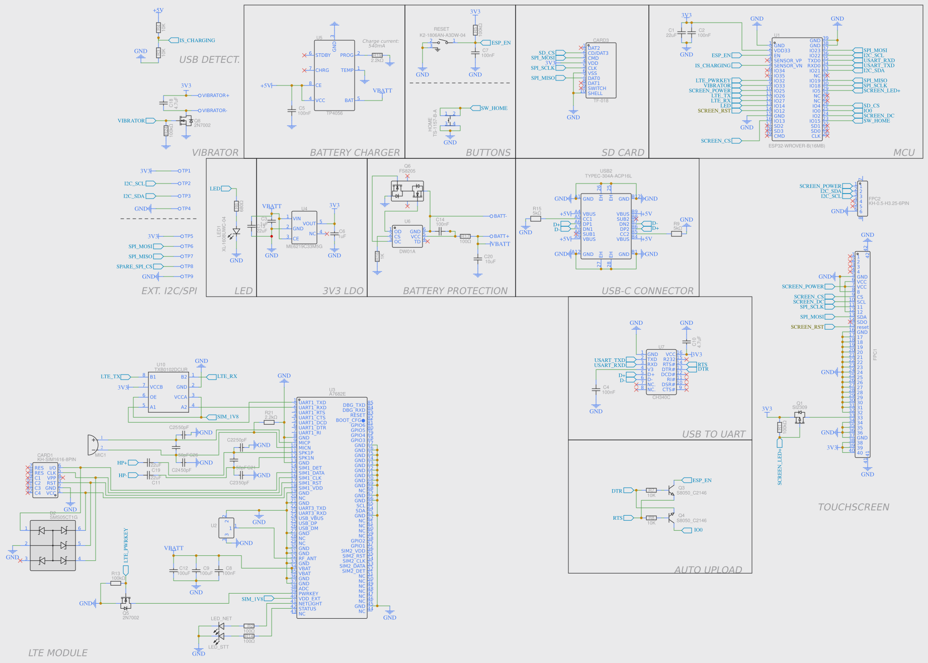The width and height of the screenshot is (928, 663).
Task: Click the U2 antenna connector symbol
Action: point(227,528)
